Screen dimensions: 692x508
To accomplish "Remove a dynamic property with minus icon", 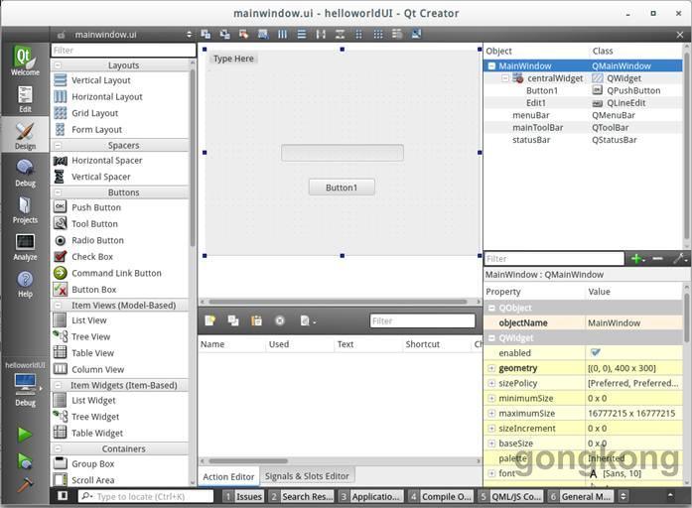I will (657, 258).
